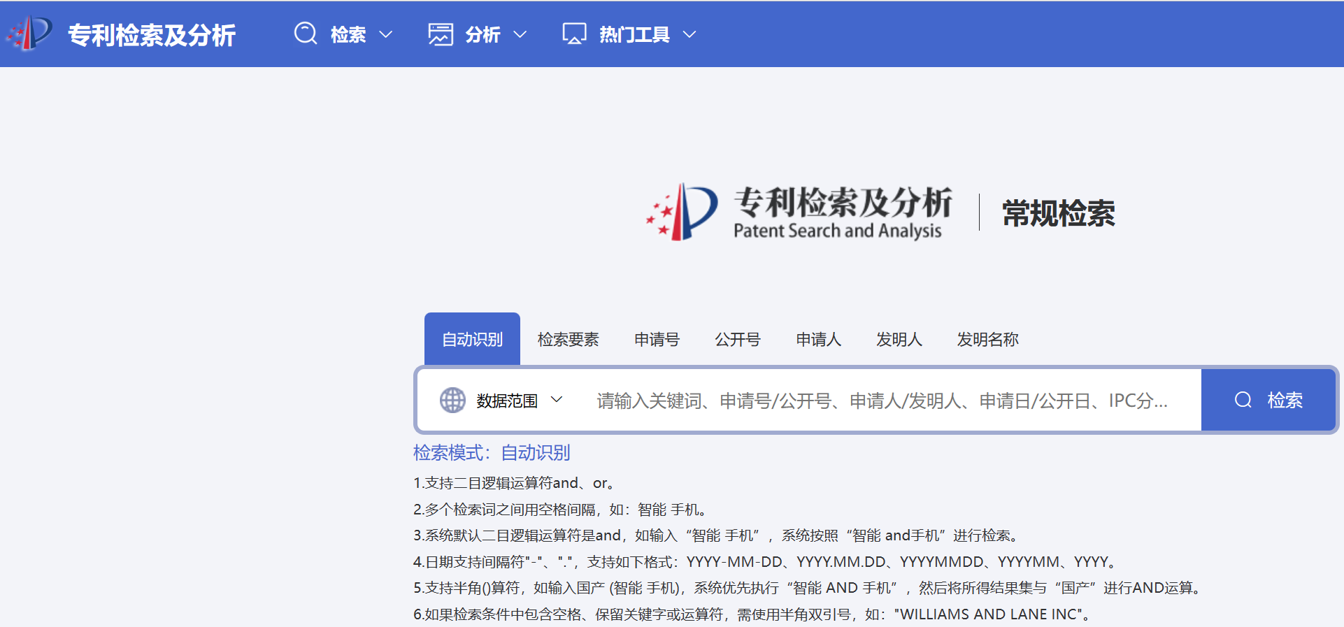Image resolution: width=1344 pixels, height=627 pixels.
Task: Click the 检索模式：自动识别 label
Action: click(x=492, y=453)
